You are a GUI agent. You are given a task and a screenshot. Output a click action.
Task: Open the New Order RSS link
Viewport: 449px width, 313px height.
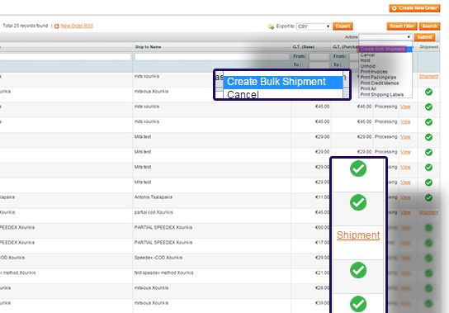(x=77, y=26)
